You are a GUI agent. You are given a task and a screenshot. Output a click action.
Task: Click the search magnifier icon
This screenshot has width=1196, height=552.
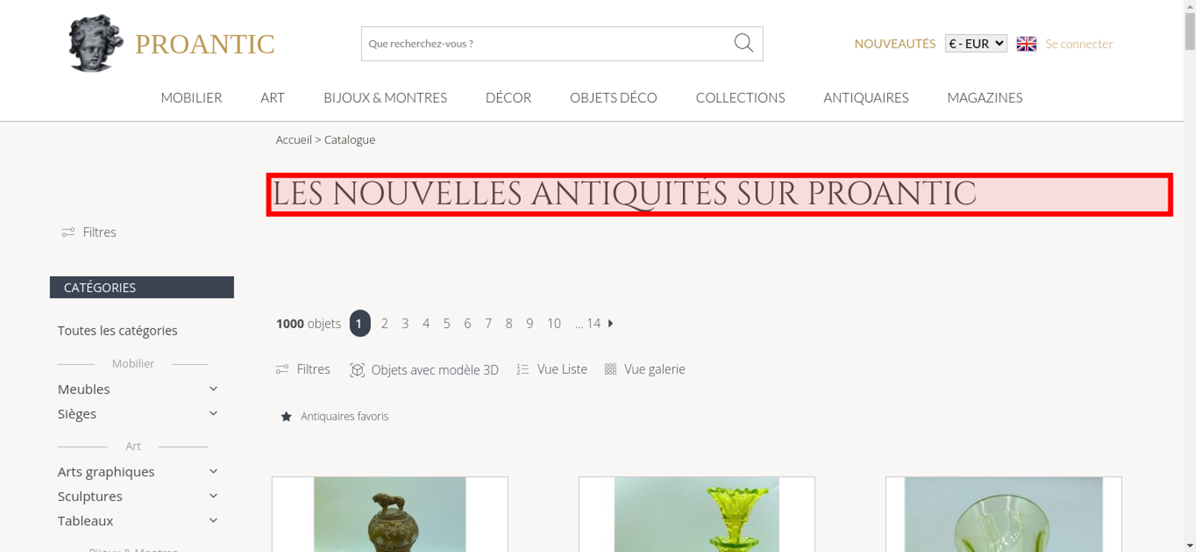[x=743, y=43]
